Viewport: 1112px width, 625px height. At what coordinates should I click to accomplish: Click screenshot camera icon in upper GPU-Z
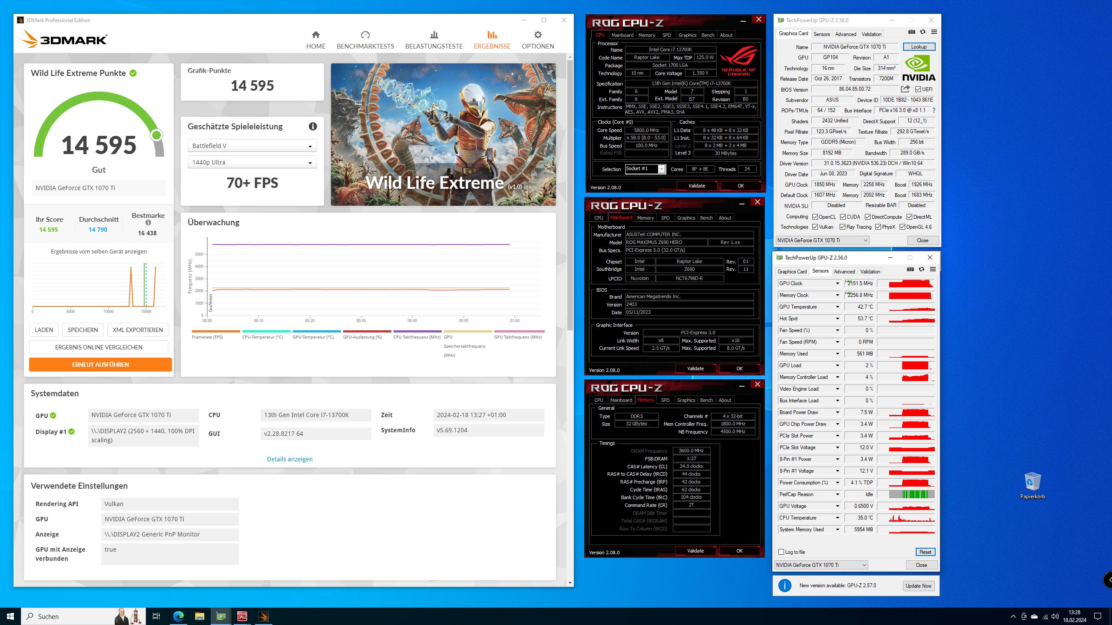pyautogui.click(x=912, y=32)
